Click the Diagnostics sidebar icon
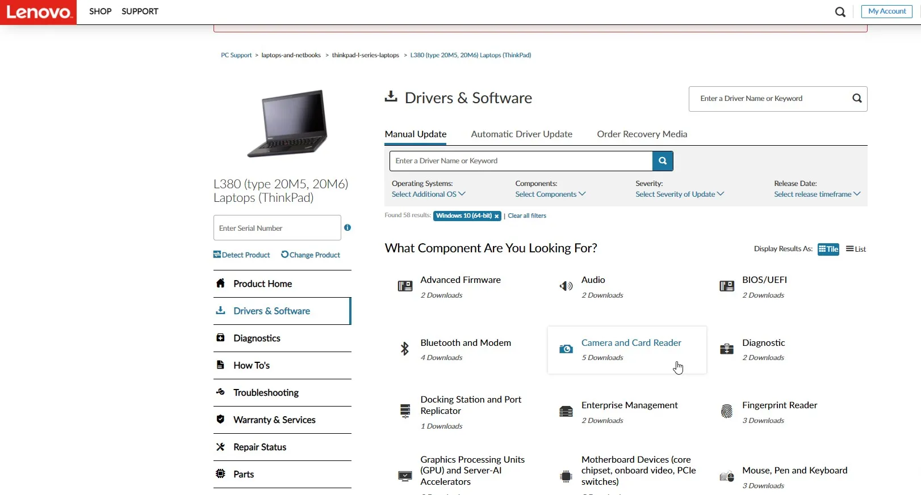 (x=220, y=337)
